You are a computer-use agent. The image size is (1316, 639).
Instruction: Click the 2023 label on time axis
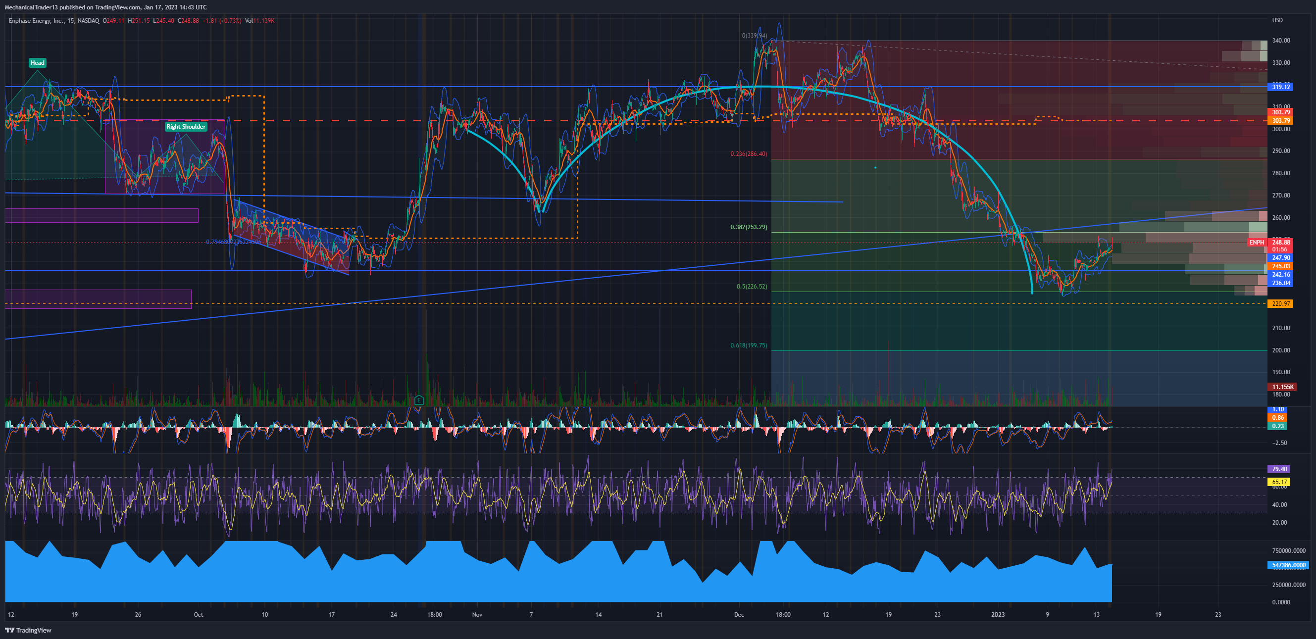coord(998,615)
